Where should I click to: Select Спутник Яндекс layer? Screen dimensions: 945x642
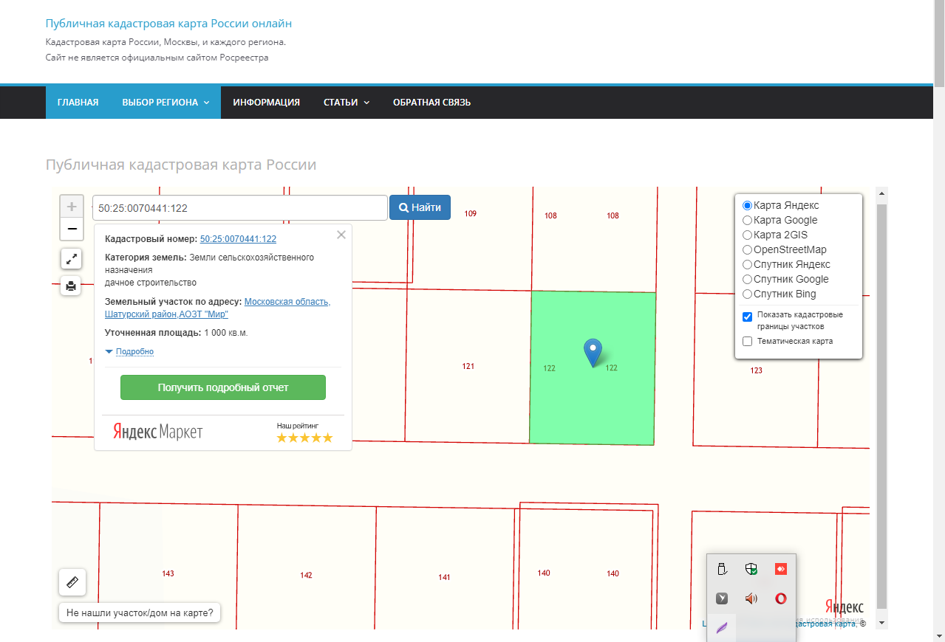pos(747,264)
